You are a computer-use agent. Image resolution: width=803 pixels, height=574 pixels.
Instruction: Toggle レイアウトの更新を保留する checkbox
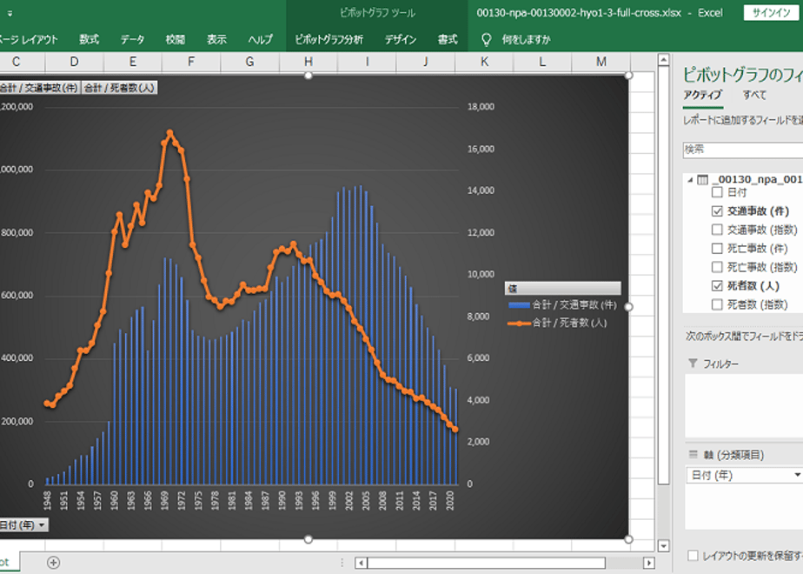click(693, 556)
